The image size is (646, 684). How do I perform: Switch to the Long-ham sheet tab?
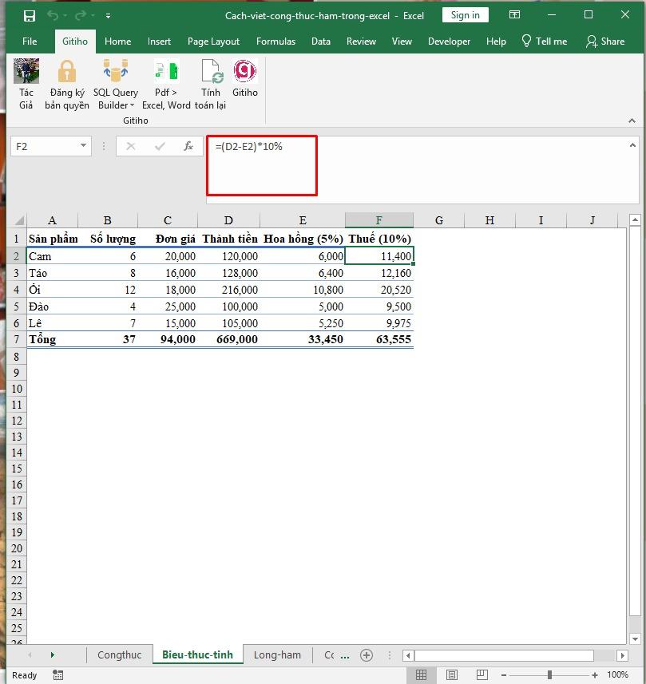[x=277, y=654]
